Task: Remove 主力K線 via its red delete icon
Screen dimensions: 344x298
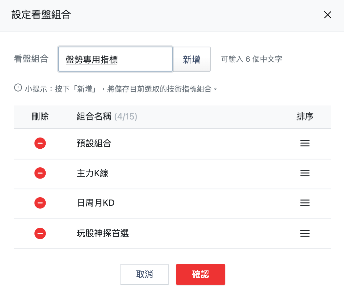Action: pyautogui.click(x=40, y=173)
